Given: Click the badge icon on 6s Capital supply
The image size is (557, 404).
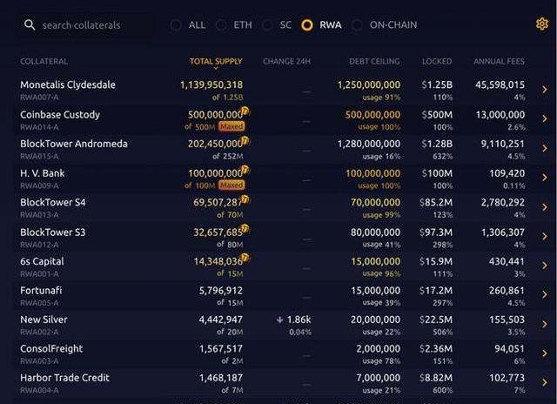Looking at the screenshot, I should (x=246, y=259).
